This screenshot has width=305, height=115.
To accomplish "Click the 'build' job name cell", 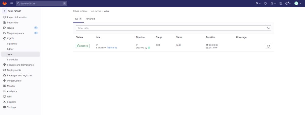I will point(178,45).
